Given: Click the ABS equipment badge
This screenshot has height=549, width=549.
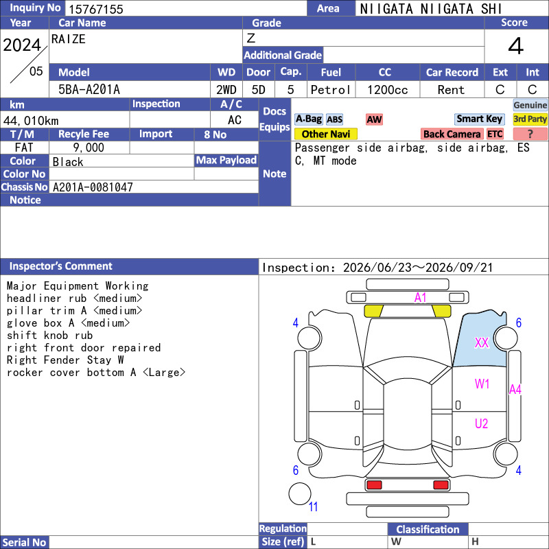Looking at the screenshot, I should point(334,119).
